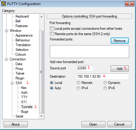Enable local ports accept connections from other hosts

coord(52,29)
